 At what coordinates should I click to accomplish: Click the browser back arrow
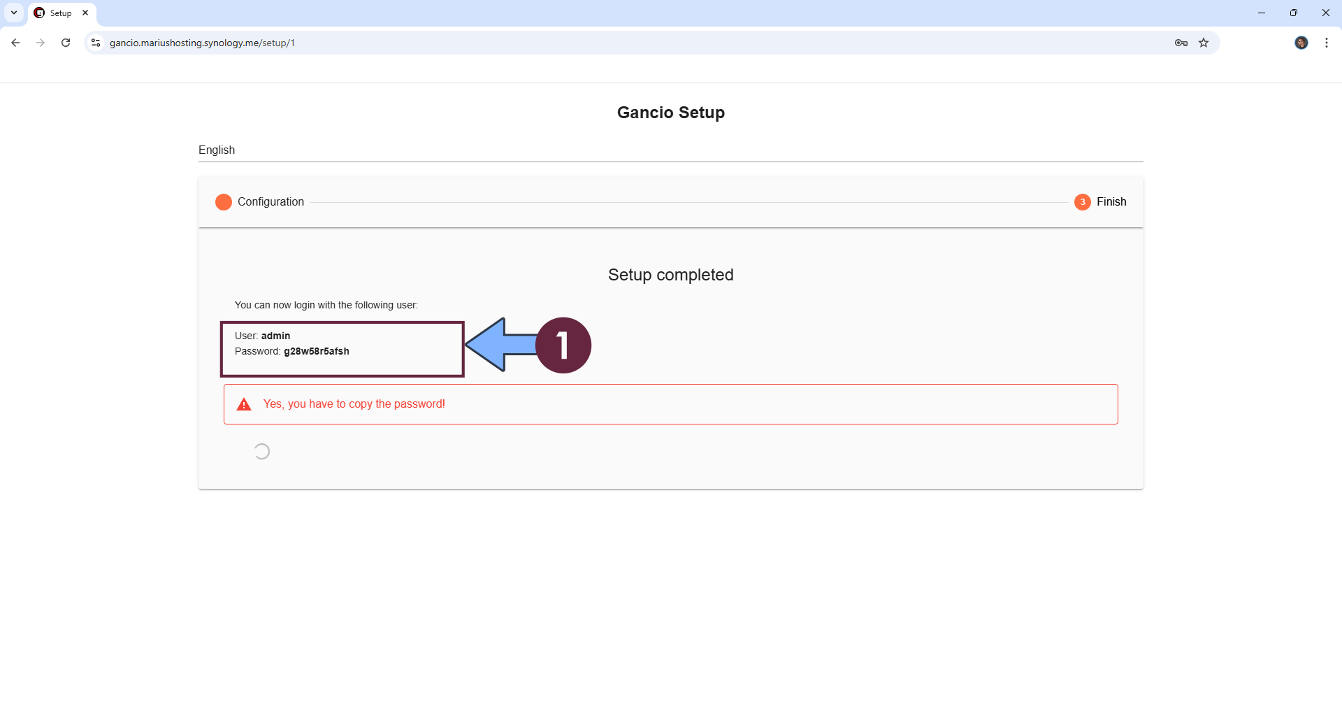15,43
